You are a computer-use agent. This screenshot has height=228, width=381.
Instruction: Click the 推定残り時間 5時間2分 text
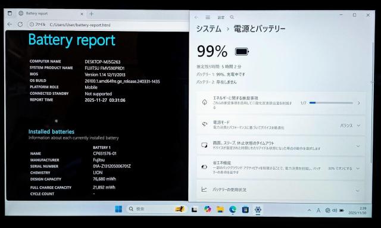[219, 67]
